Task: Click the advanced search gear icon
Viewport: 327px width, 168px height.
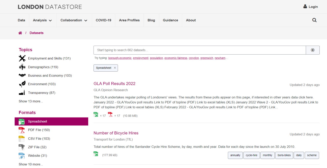Action: tap(312, 50)
